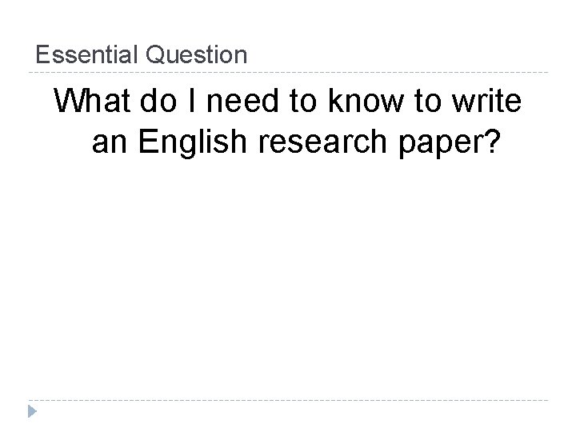This screenshot has width=576, height=432.
Task: Click the word 'write' in first line
Action: pyautogui.click(x=486, y=100)
